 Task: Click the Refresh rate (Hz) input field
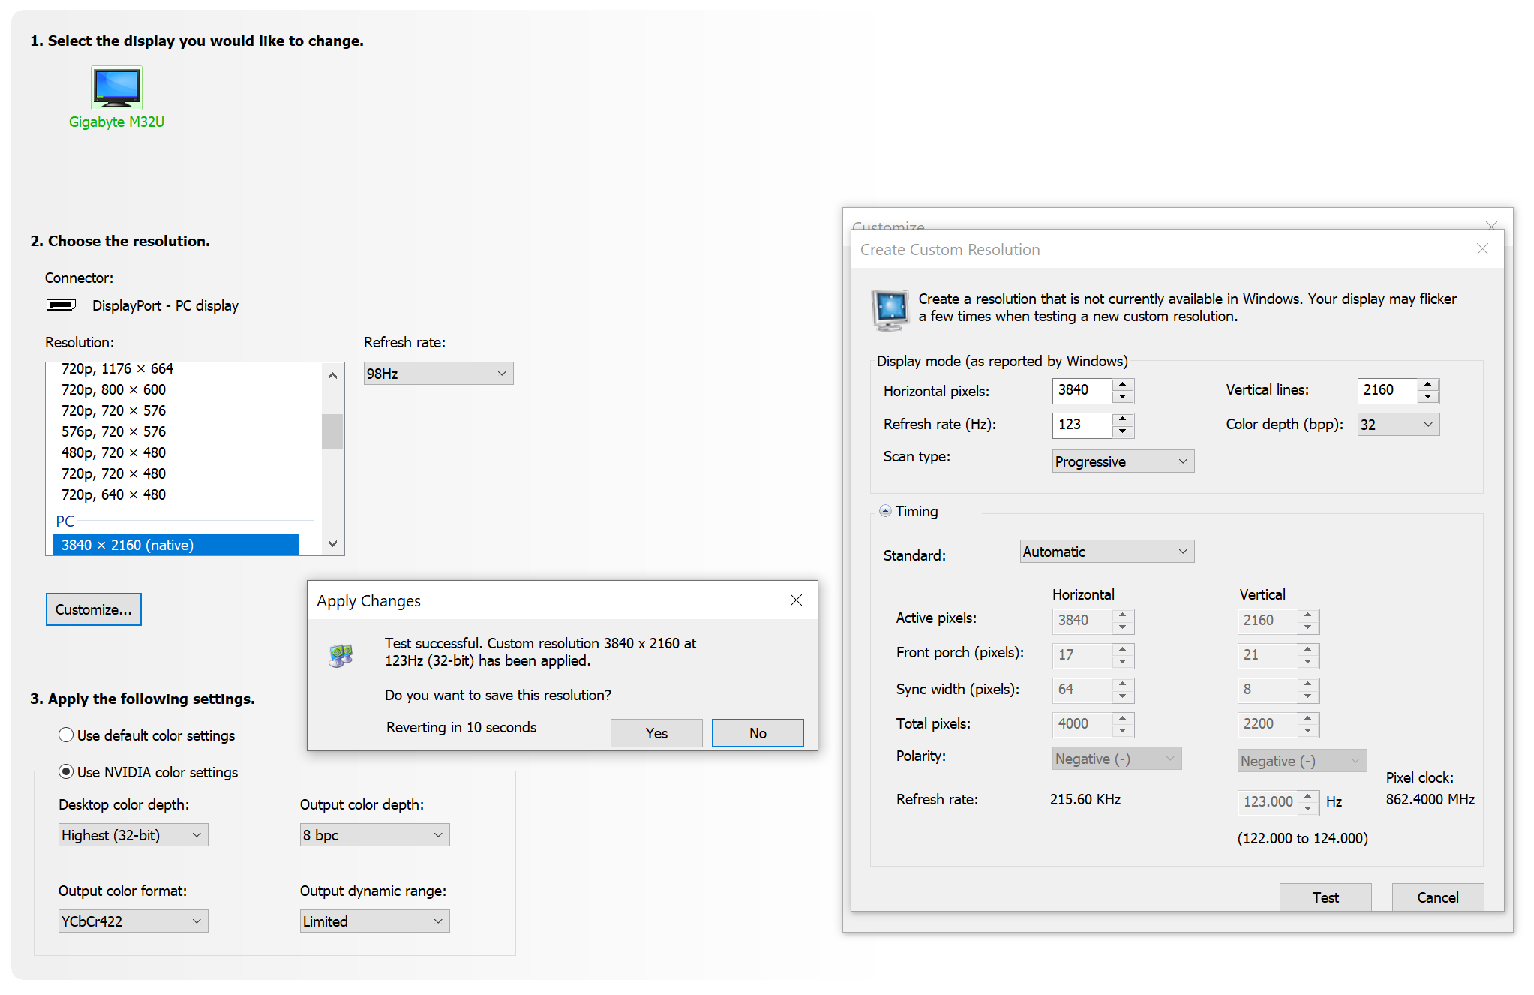pyautogui.click(x=1082, y=425)
